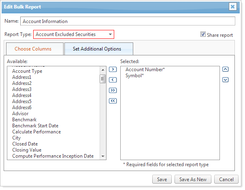Click the report Name text field
The image size is (245, 190).
(x=128, y=21)
